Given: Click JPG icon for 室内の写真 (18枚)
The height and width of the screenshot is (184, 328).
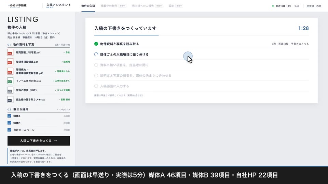Looking at the screenshot, I should point(10,90).
